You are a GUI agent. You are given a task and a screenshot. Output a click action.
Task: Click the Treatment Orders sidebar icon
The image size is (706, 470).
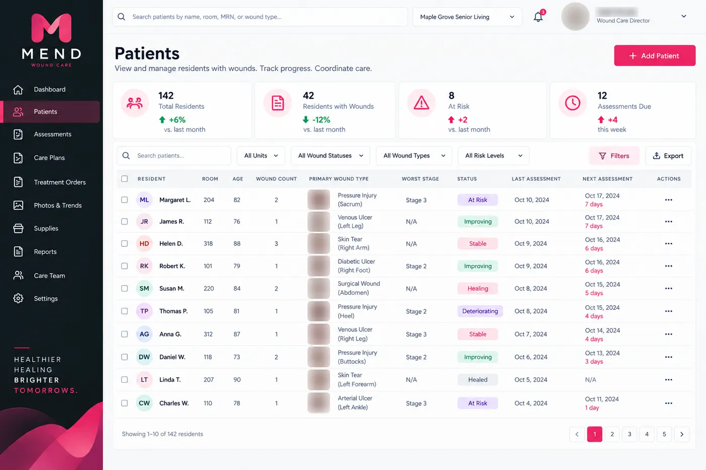18,182
